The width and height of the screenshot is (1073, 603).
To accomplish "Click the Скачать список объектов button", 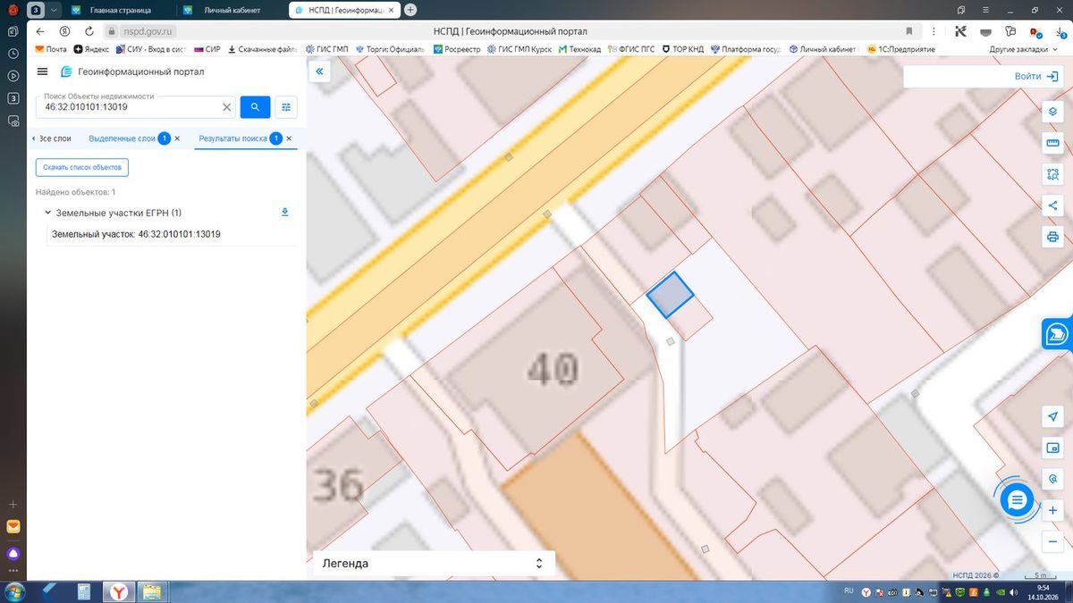I will [82, 167].
